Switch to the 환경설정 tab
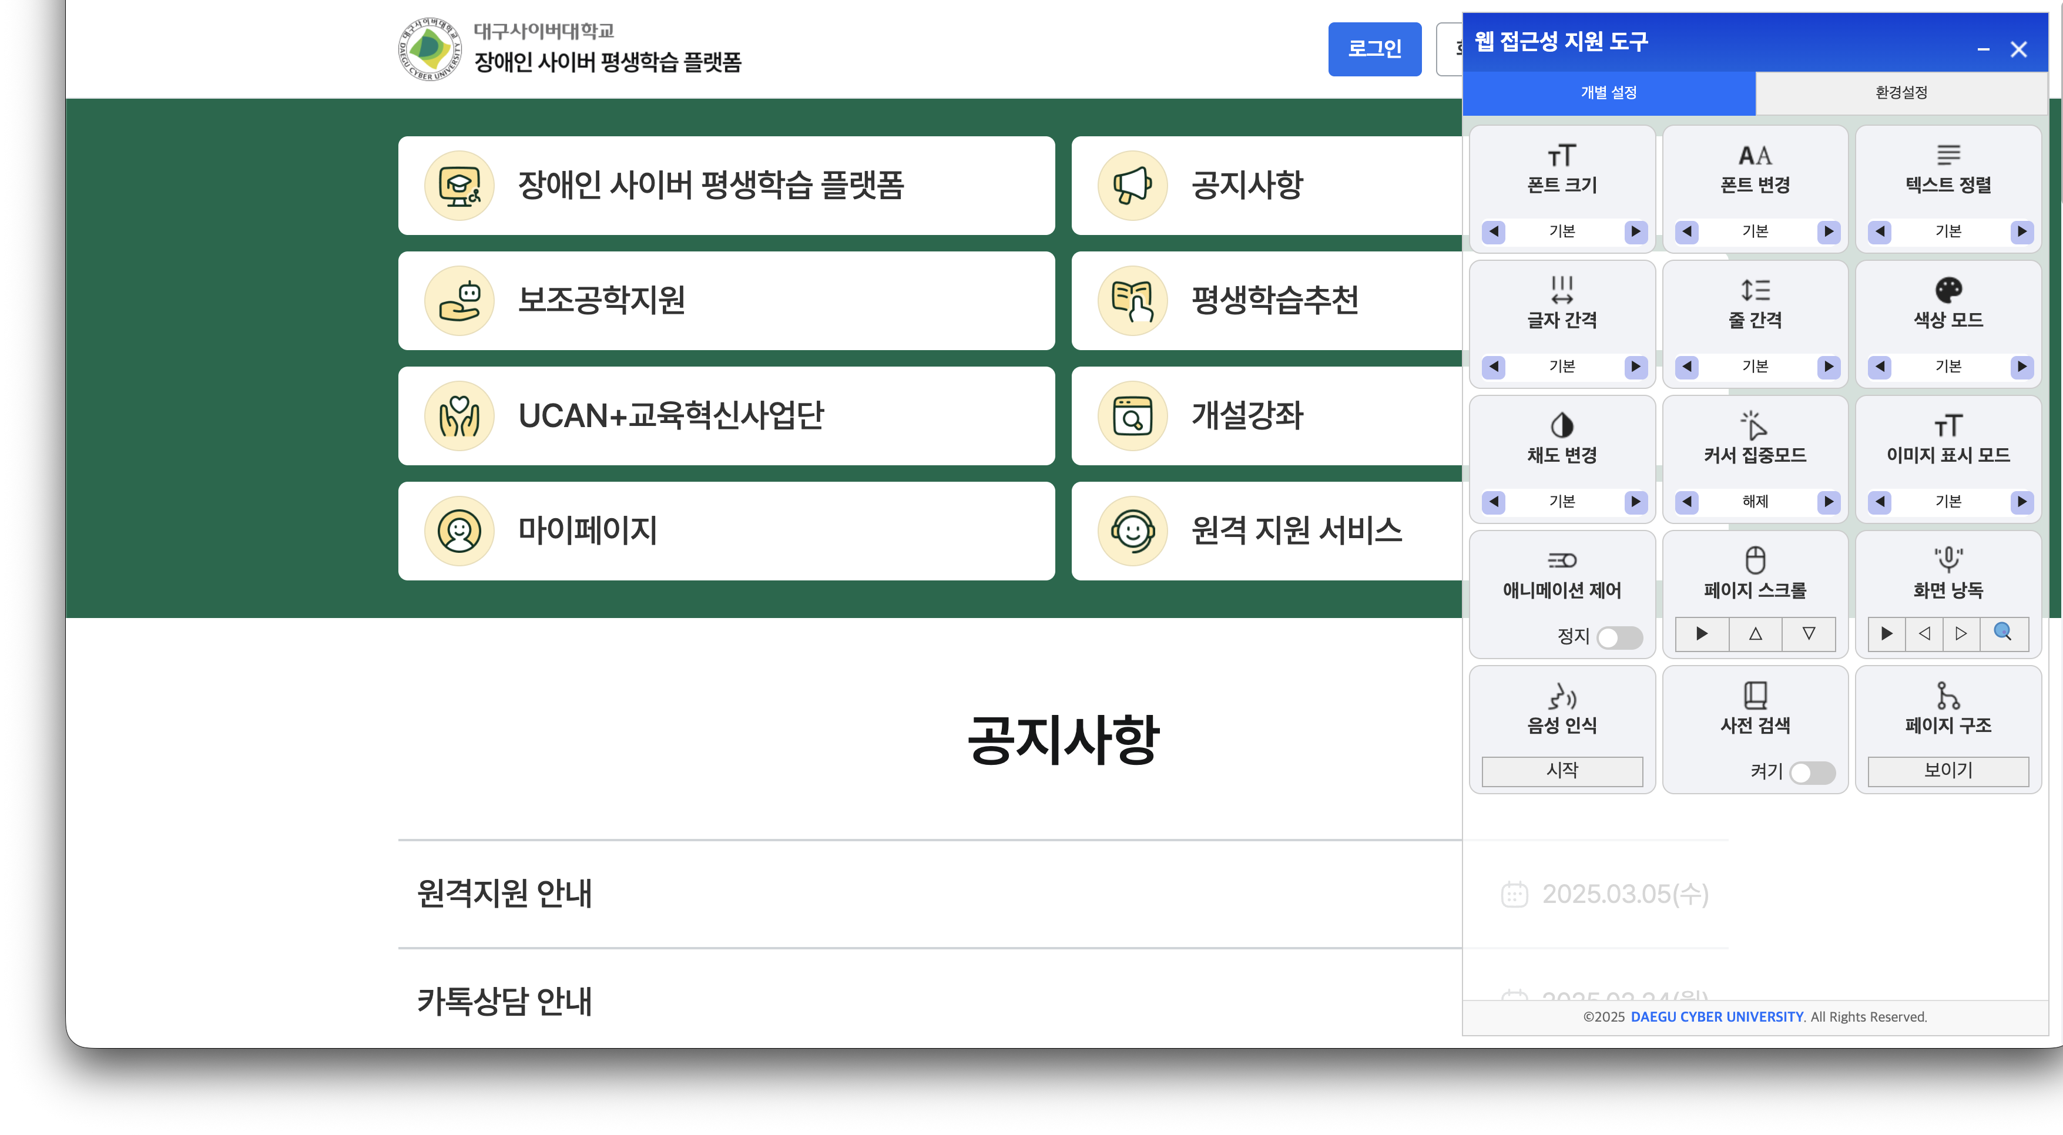Screen dimensions: 2063x1135 [x=1900, y=93]
